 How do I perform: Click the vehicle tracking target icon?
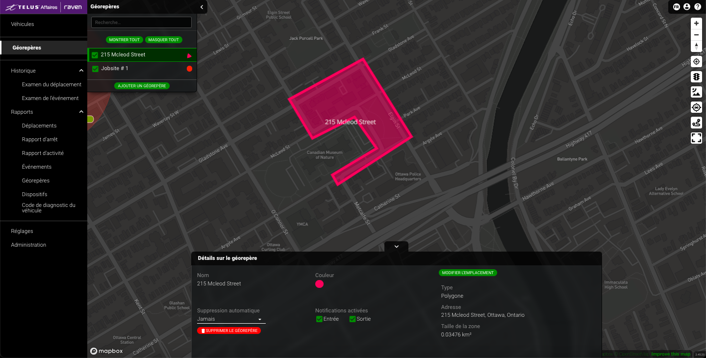click(x=696, y=107)
